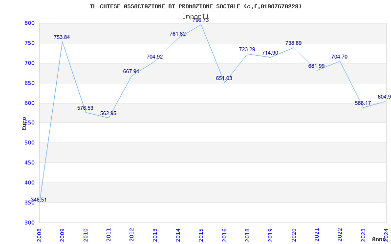The width and height of the screenshot is (391, 244).
Task: Click x-axis year 2009
Action: 62,235
